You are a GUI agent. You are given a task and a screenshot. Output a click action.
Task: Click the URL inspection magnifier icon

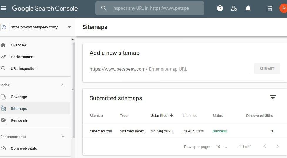pyautogui.click(x=3, y=68)
